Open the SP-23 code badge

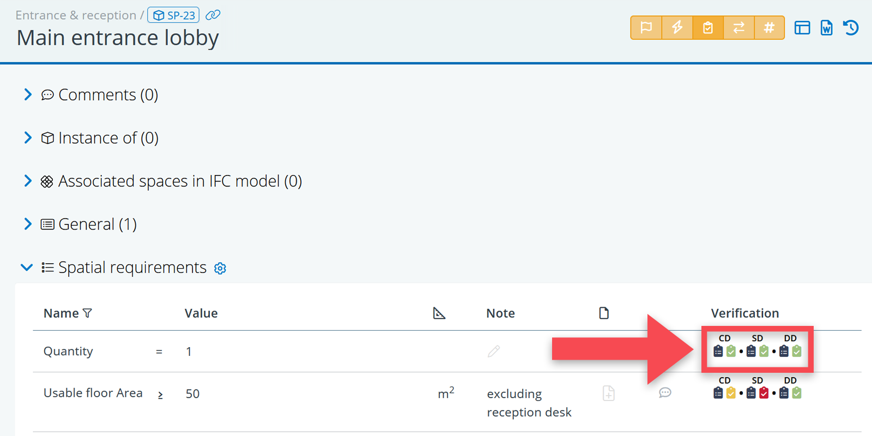174,15
